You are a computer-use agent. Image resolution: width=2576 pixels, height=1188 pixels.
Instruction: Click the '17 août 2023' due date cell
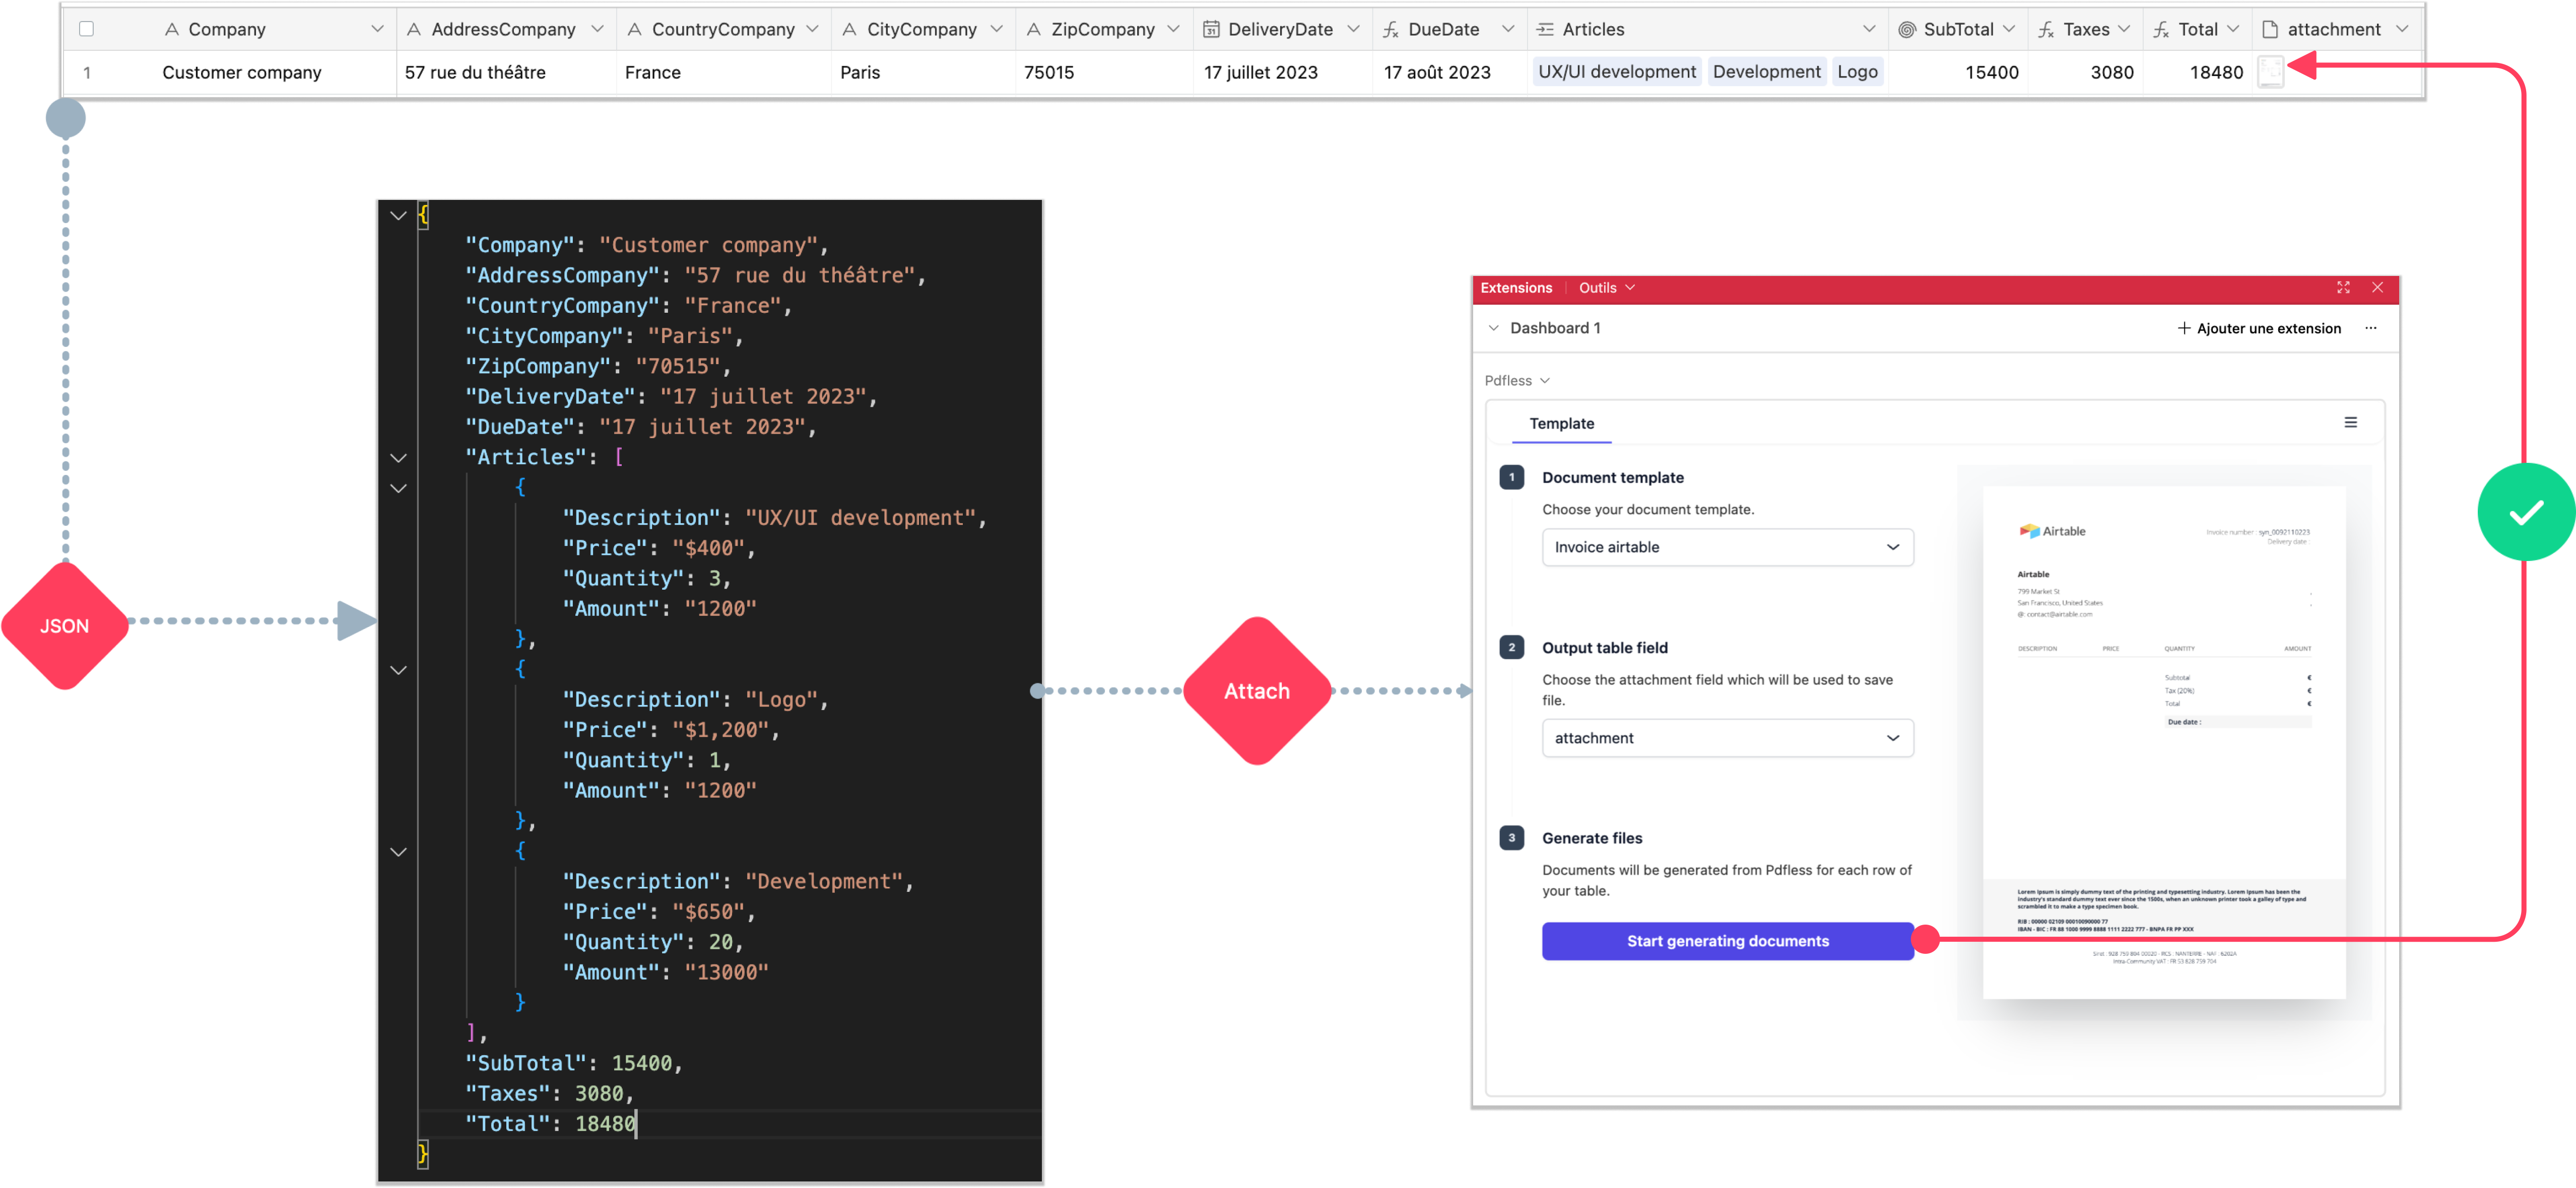pyautogui.click(x=1449, y=72)
